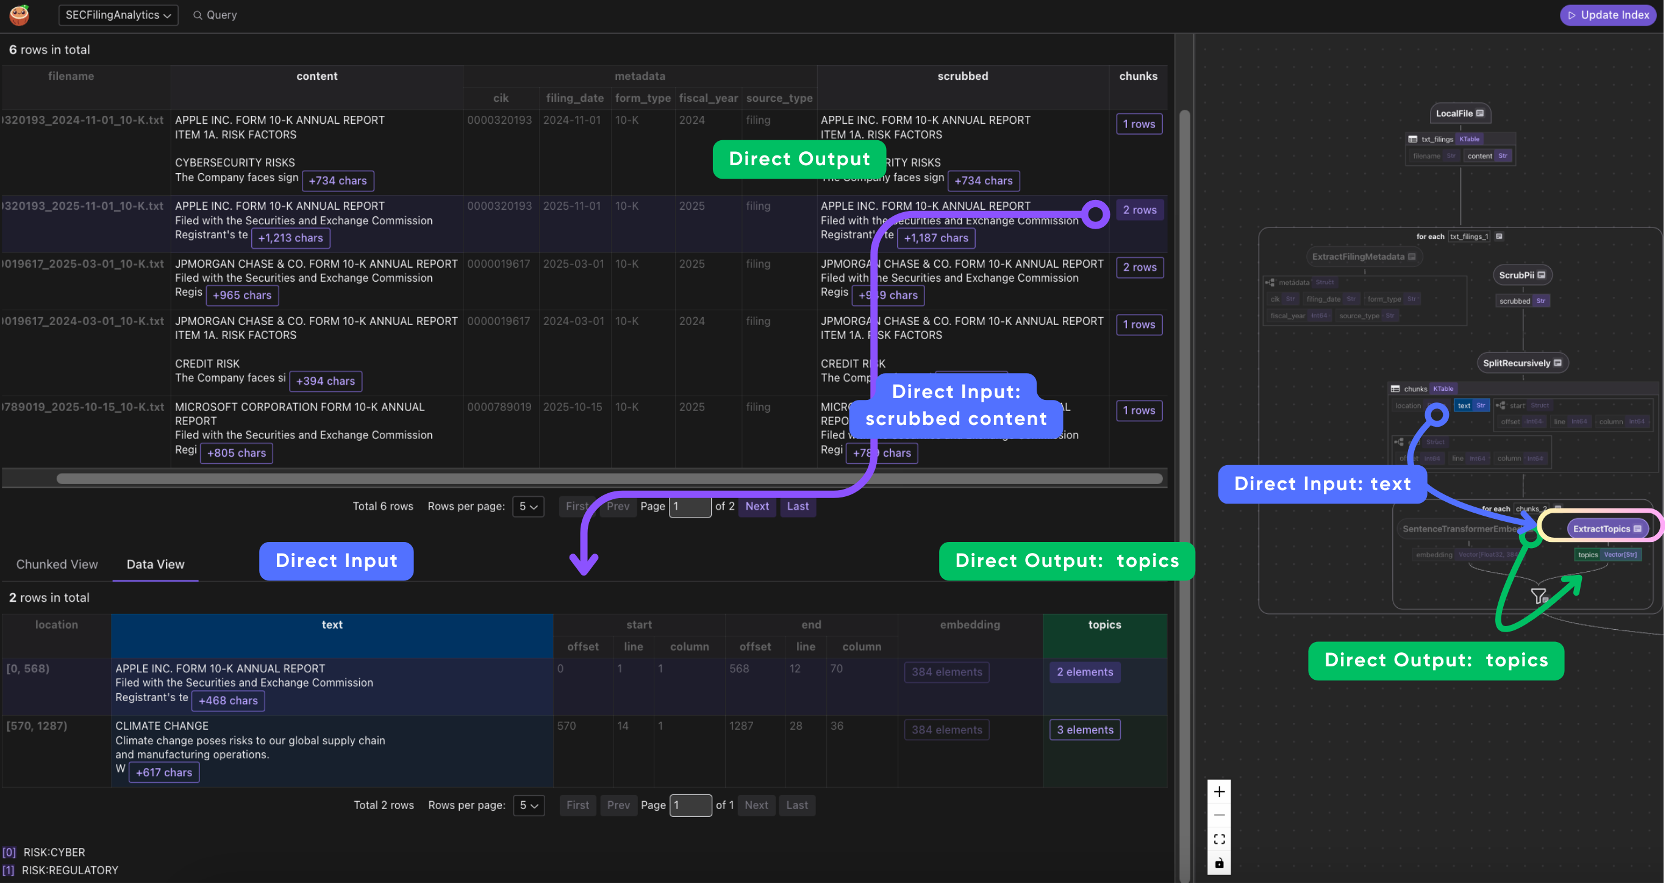Click Next in the bottom table pagination
Image resolution: width=1666 pixels, height=884 pixels.
point(756,805)
